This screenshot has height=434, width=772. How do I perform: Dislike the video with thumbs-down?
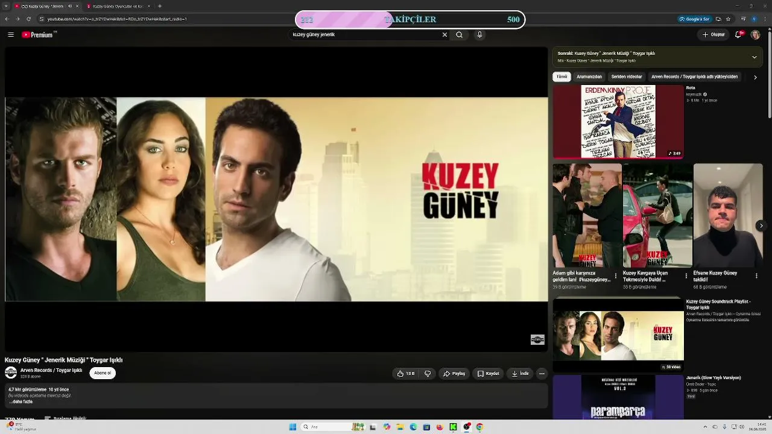click(428, 374)
